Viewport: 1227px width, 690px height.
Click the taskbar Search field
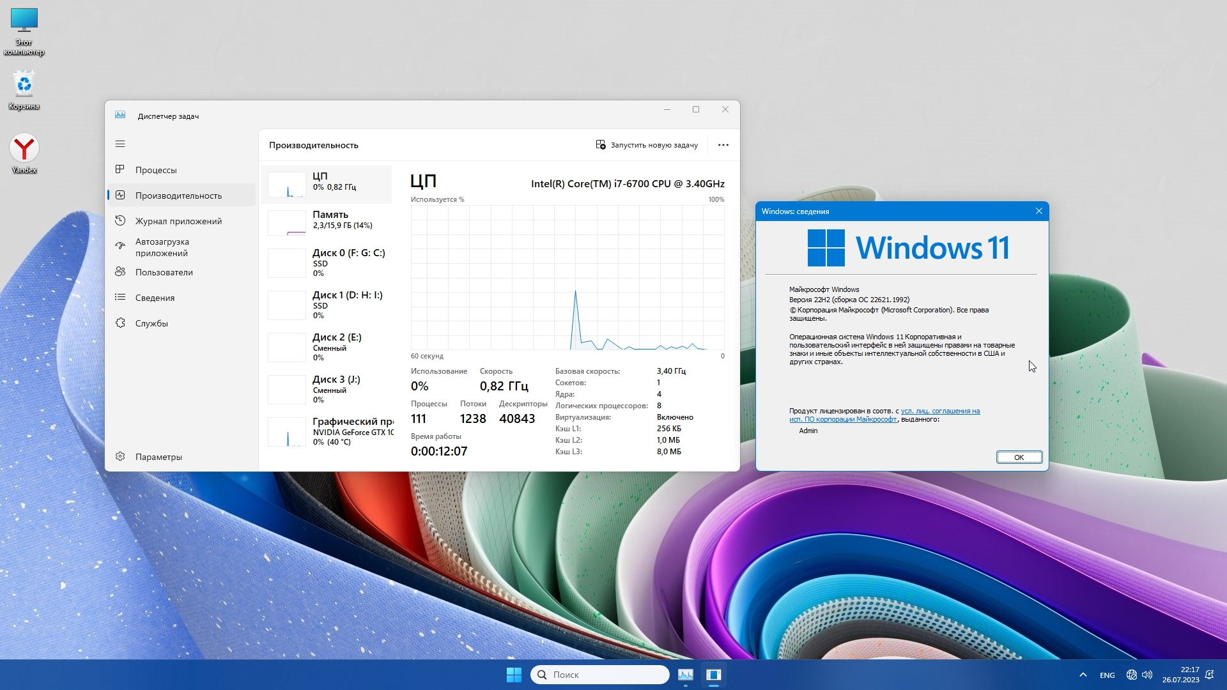tap(601, 675)
